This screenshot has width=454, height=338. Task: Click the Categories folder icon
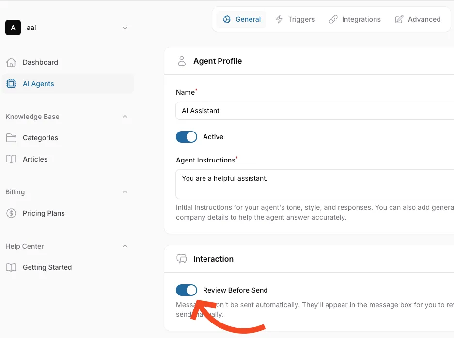point(11,138)
